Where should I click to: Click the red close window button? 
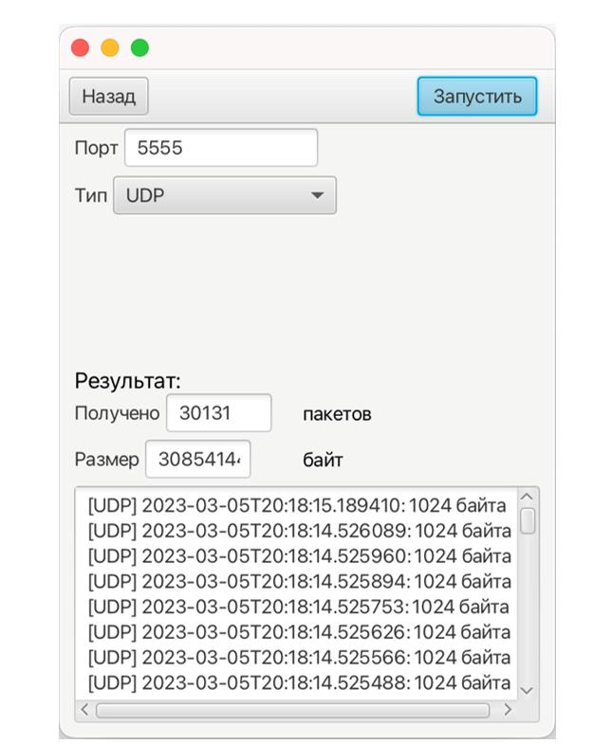click(81, 47)
